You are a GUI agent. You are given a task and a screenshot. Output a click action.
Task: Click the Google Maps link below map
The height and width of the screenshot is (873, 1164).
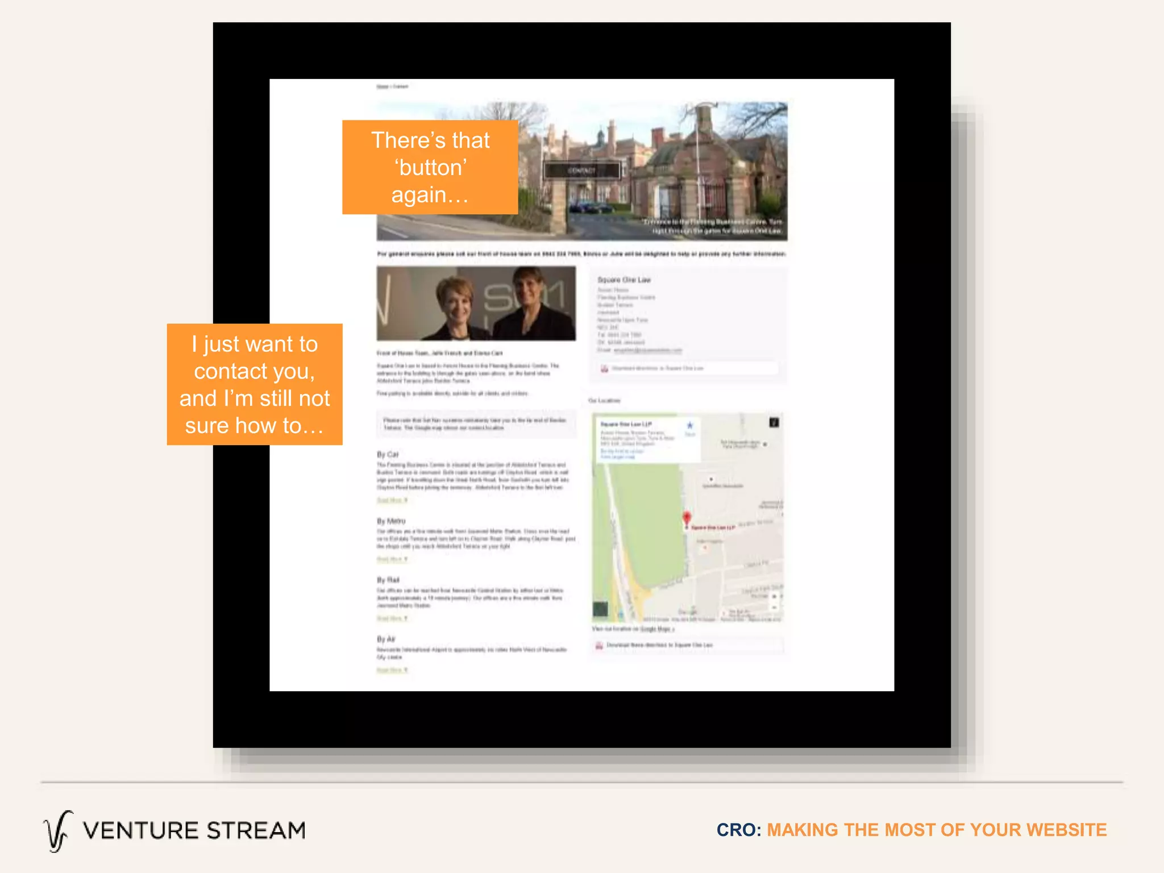pos(656,629)
